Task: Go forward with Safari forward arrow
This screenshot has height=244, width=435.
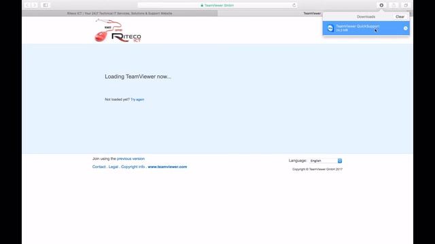Action: coord(35,5)
